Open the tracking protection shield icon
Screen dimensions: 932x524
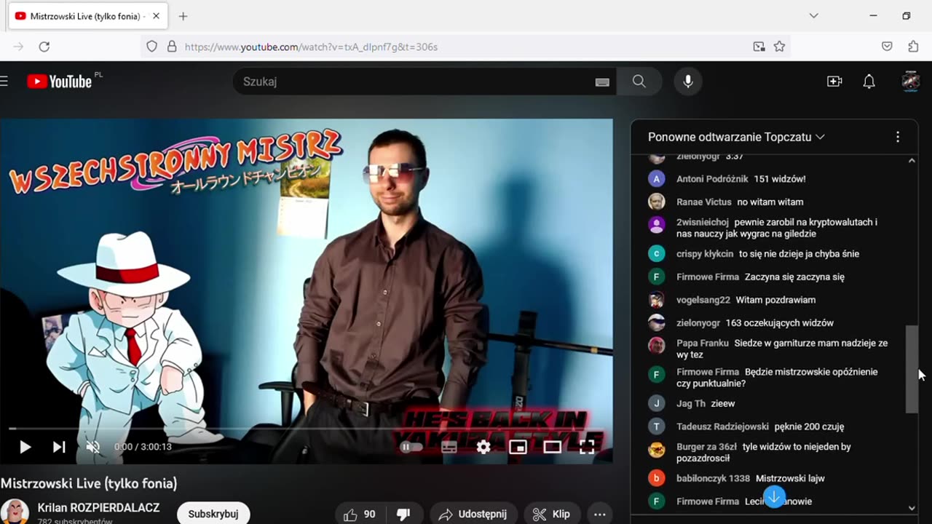pos(151,47)
